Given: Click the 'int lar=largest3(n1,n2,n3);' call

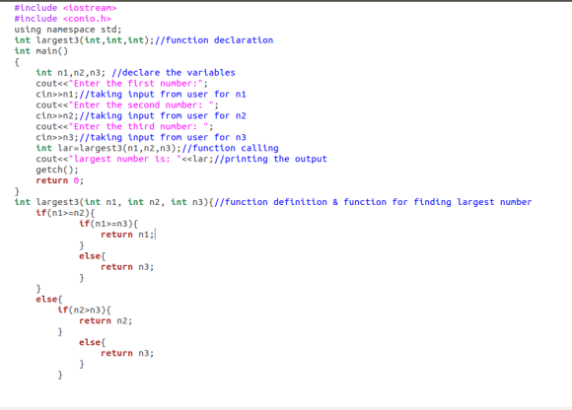Looking at the screenshot, I should tap(108, 148).
